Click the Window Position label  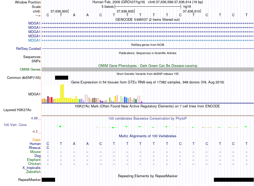pyautogui.click(x=28, y=2)
